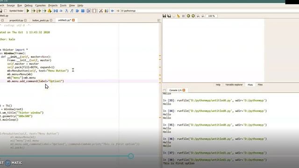Viewport: 299px width, 168px height.
Task: Switch to the Files pane tab
Action: tap(260, 85)
